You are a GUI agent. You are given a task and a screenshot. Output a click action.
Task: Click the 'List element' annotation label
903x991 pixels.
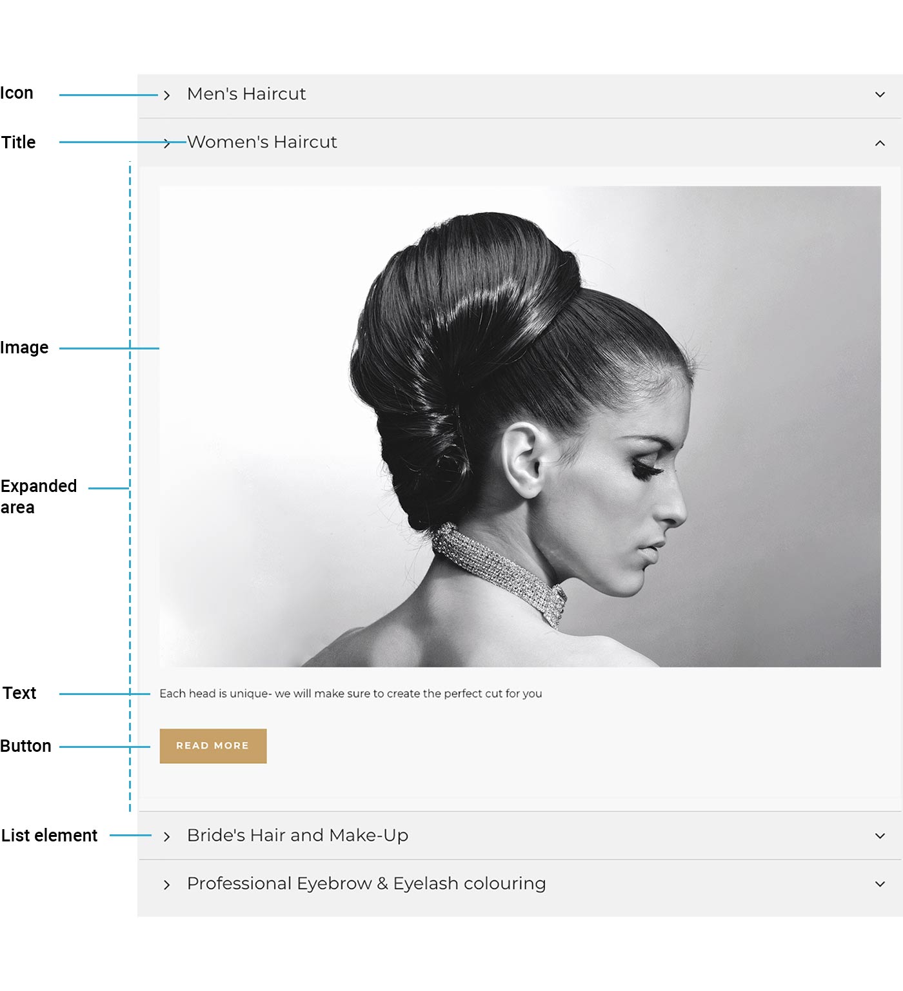pos(49,836)
